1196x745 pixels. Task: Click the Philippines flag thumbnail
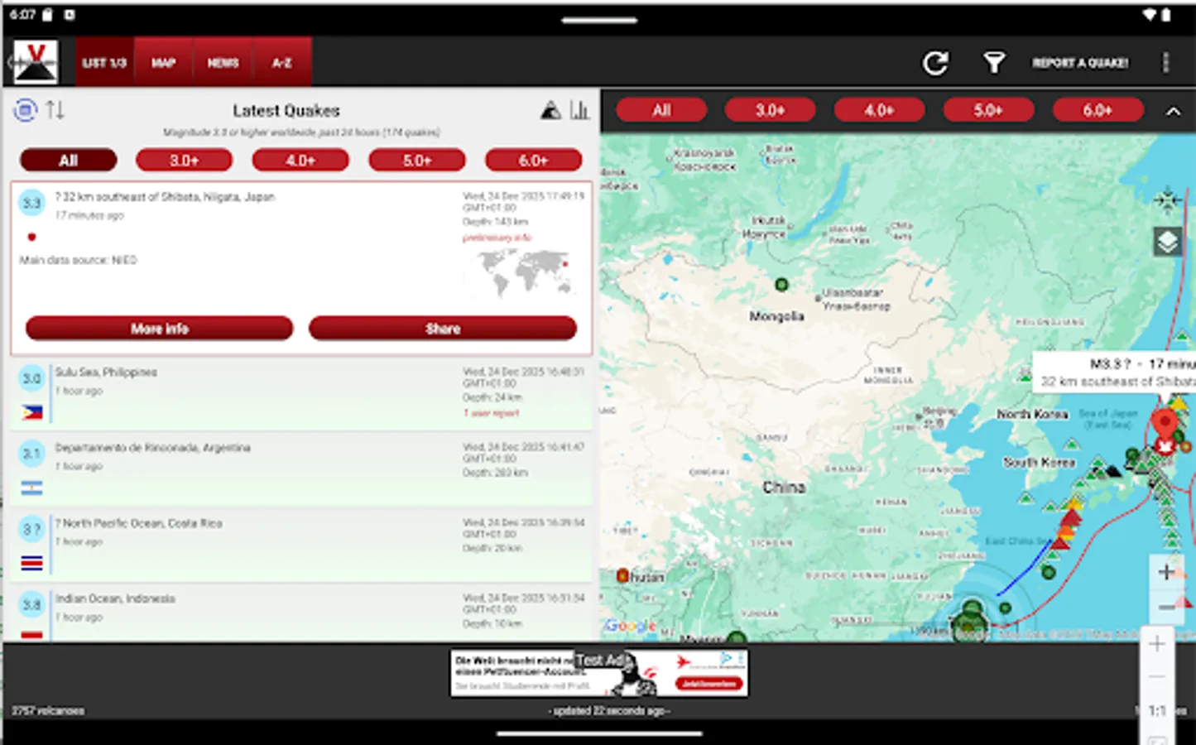click(31, 411)
